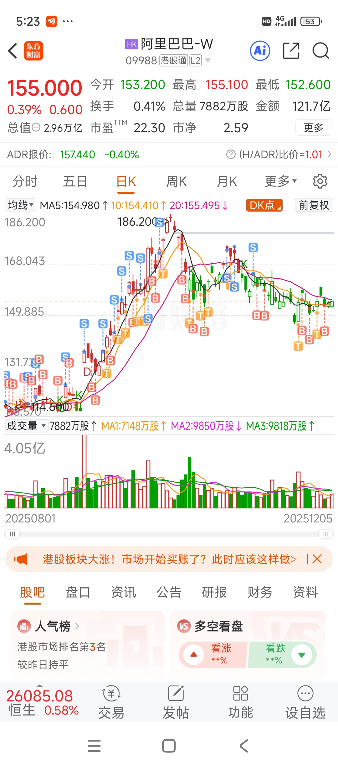Grab the right chart range handle
Viewport: 338px width, 771px height.
326,534
